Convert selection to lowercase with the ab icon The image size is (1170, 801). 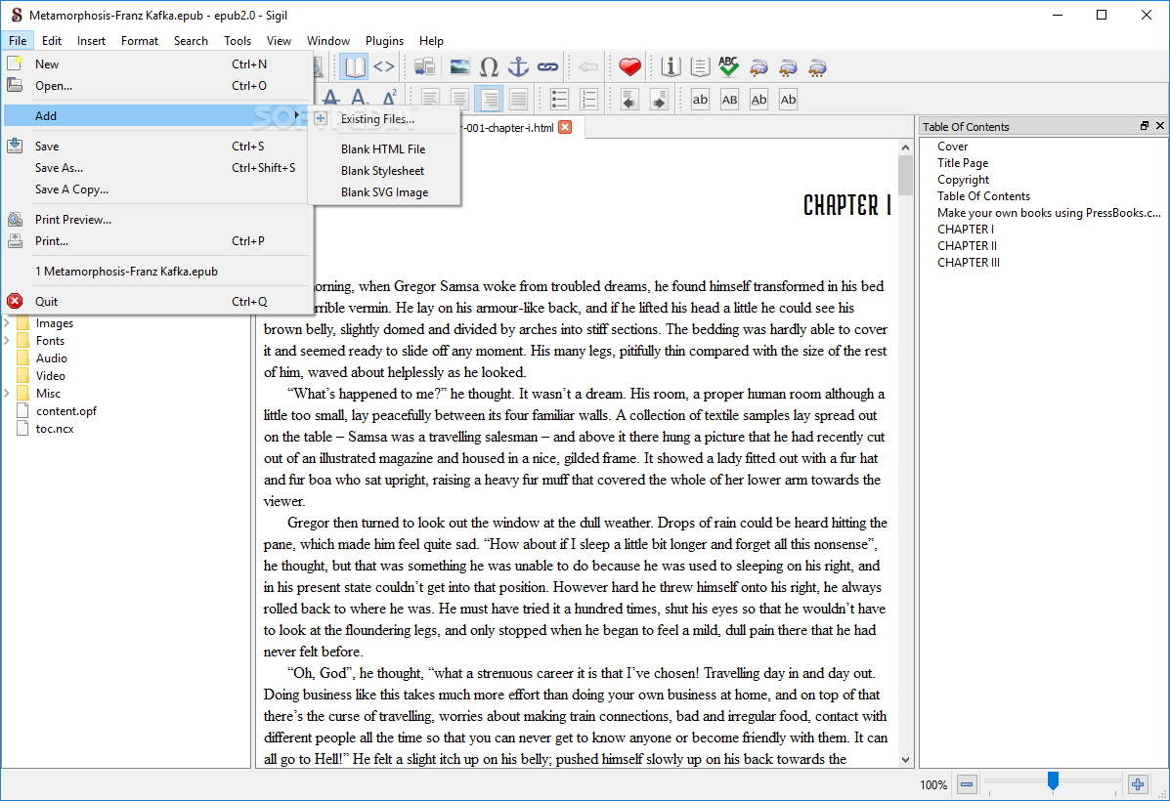coord(700,100)
